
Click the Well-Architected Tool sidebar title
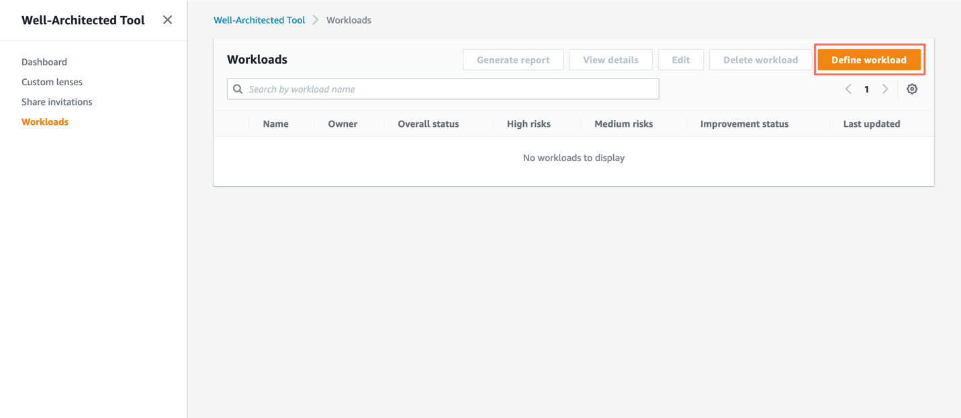[x=83, y=20]
